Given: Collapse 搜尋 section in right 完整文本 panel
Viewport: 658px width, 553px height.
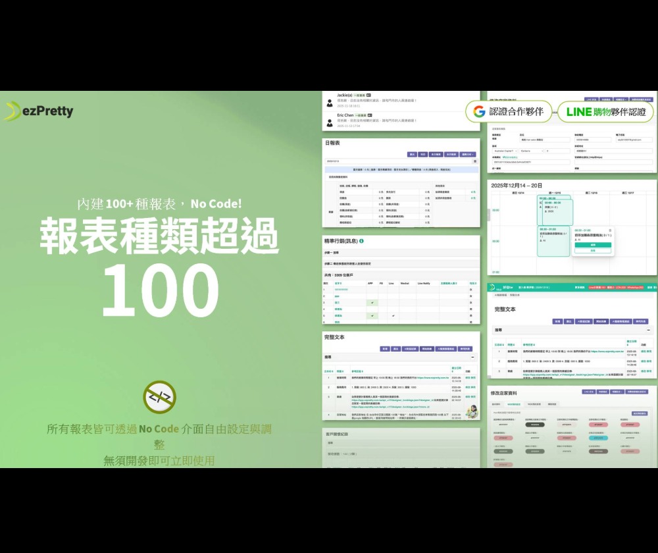Looking at the screenshot, I should tap(648, 330).
